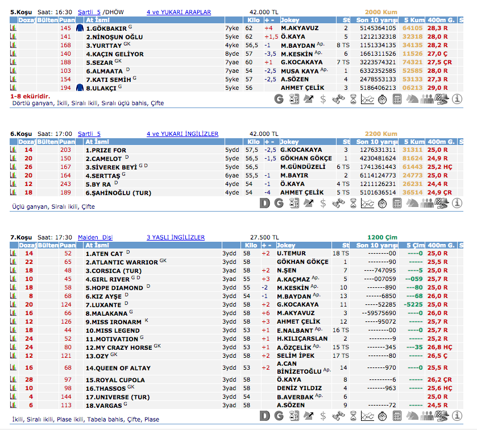Image resolution: width=477 pixels, height=430 pixels.
Task: Click the dollar sign icon for race 7
Action: click(323, 416)
